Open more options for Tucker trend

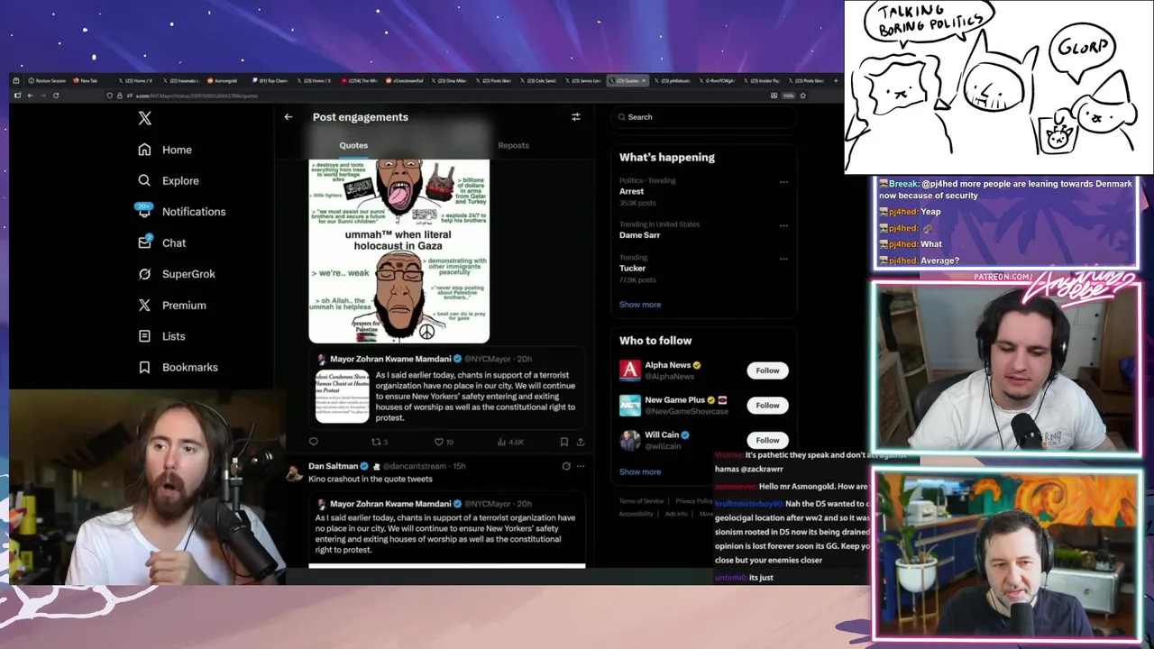coord(783,259)
